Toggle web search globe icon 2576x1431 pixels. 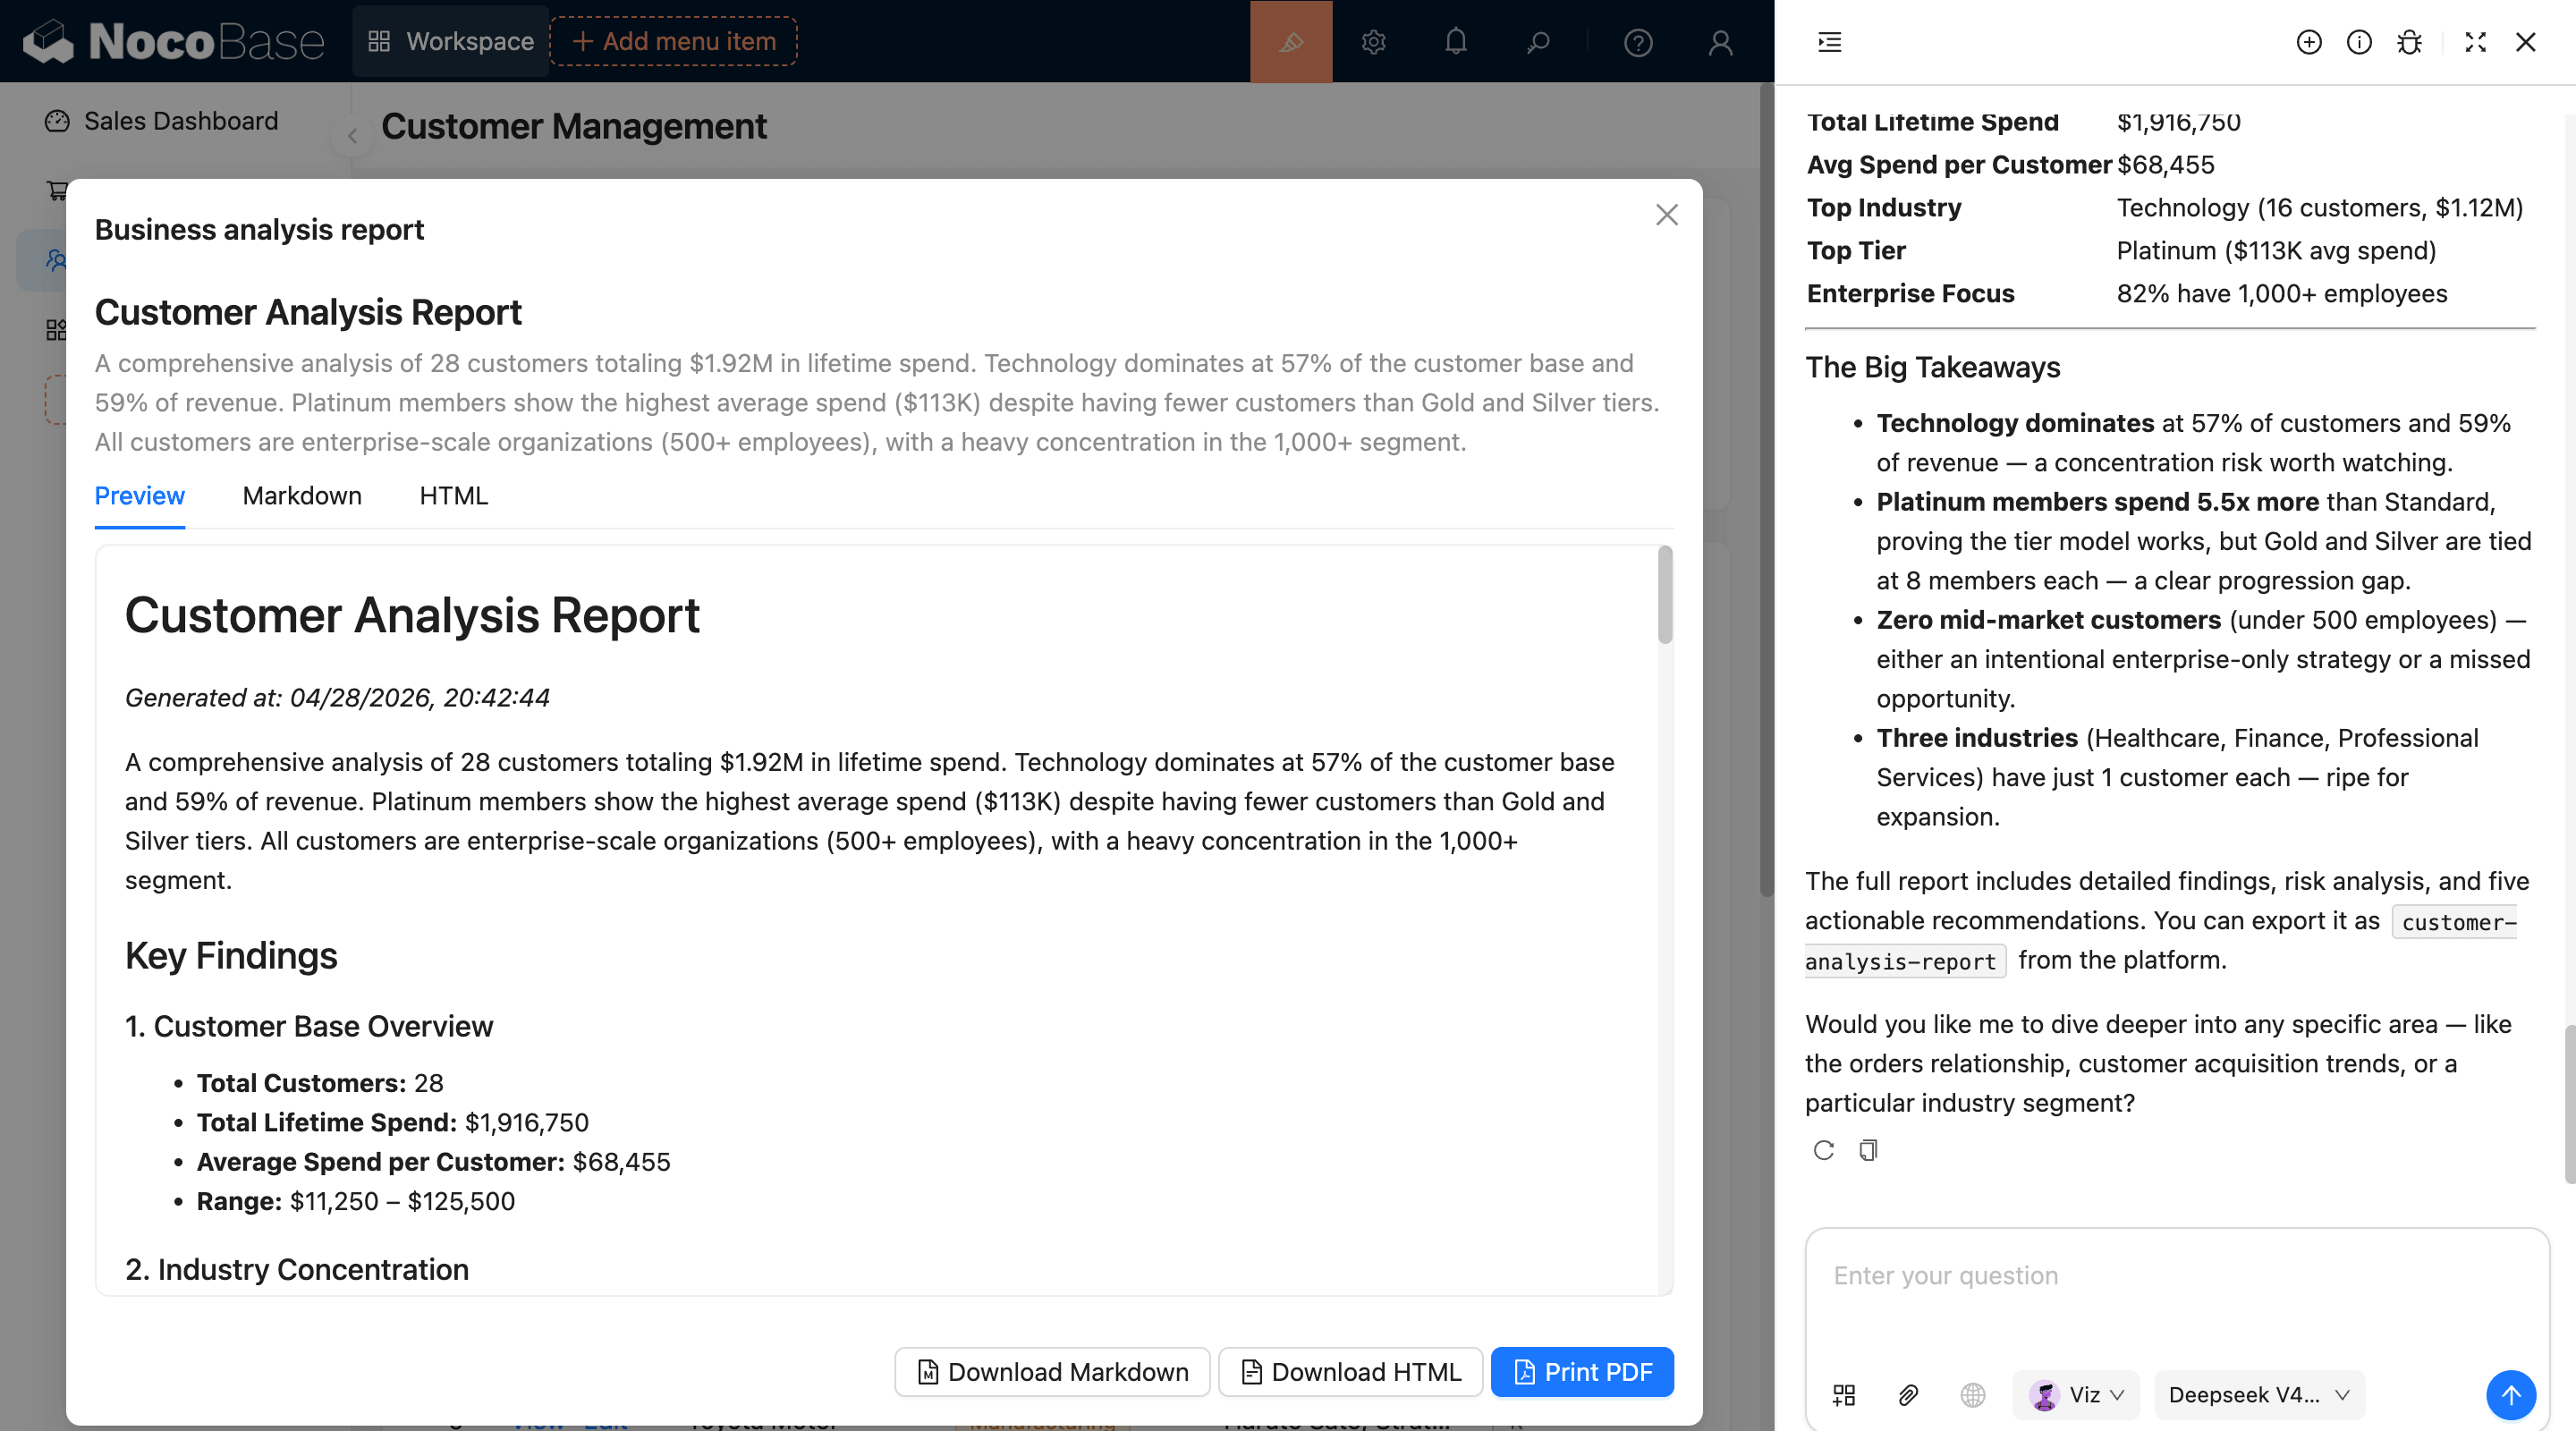coord(1972,1395)
